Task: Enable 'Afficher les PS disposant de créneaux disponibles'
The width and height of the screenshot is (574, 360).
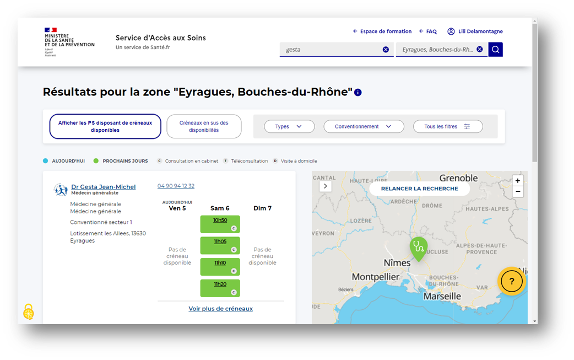Action: 105,126
